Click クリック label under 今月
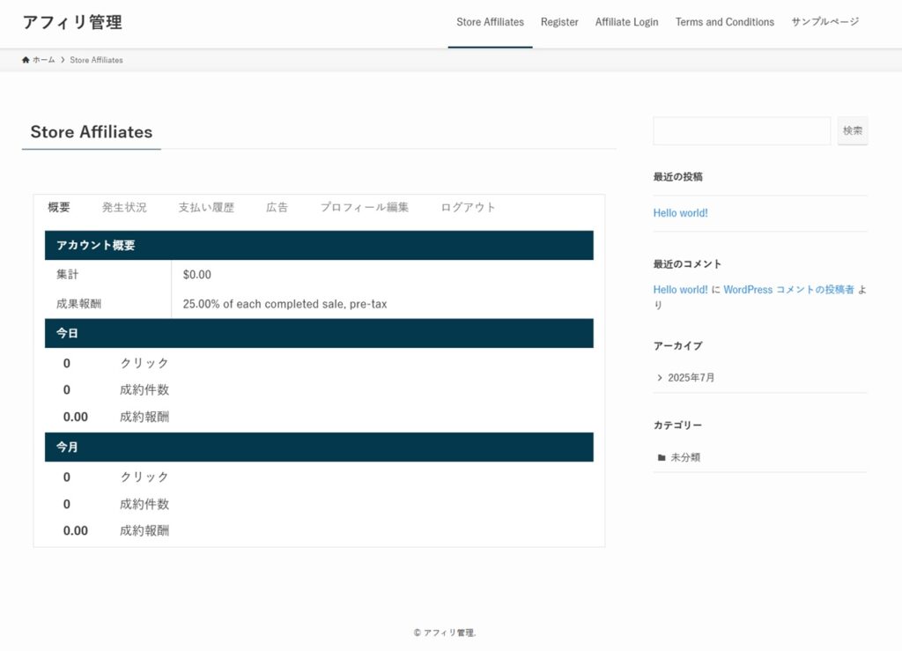Viewport: 902px width, 651px height. click(144, 477)
